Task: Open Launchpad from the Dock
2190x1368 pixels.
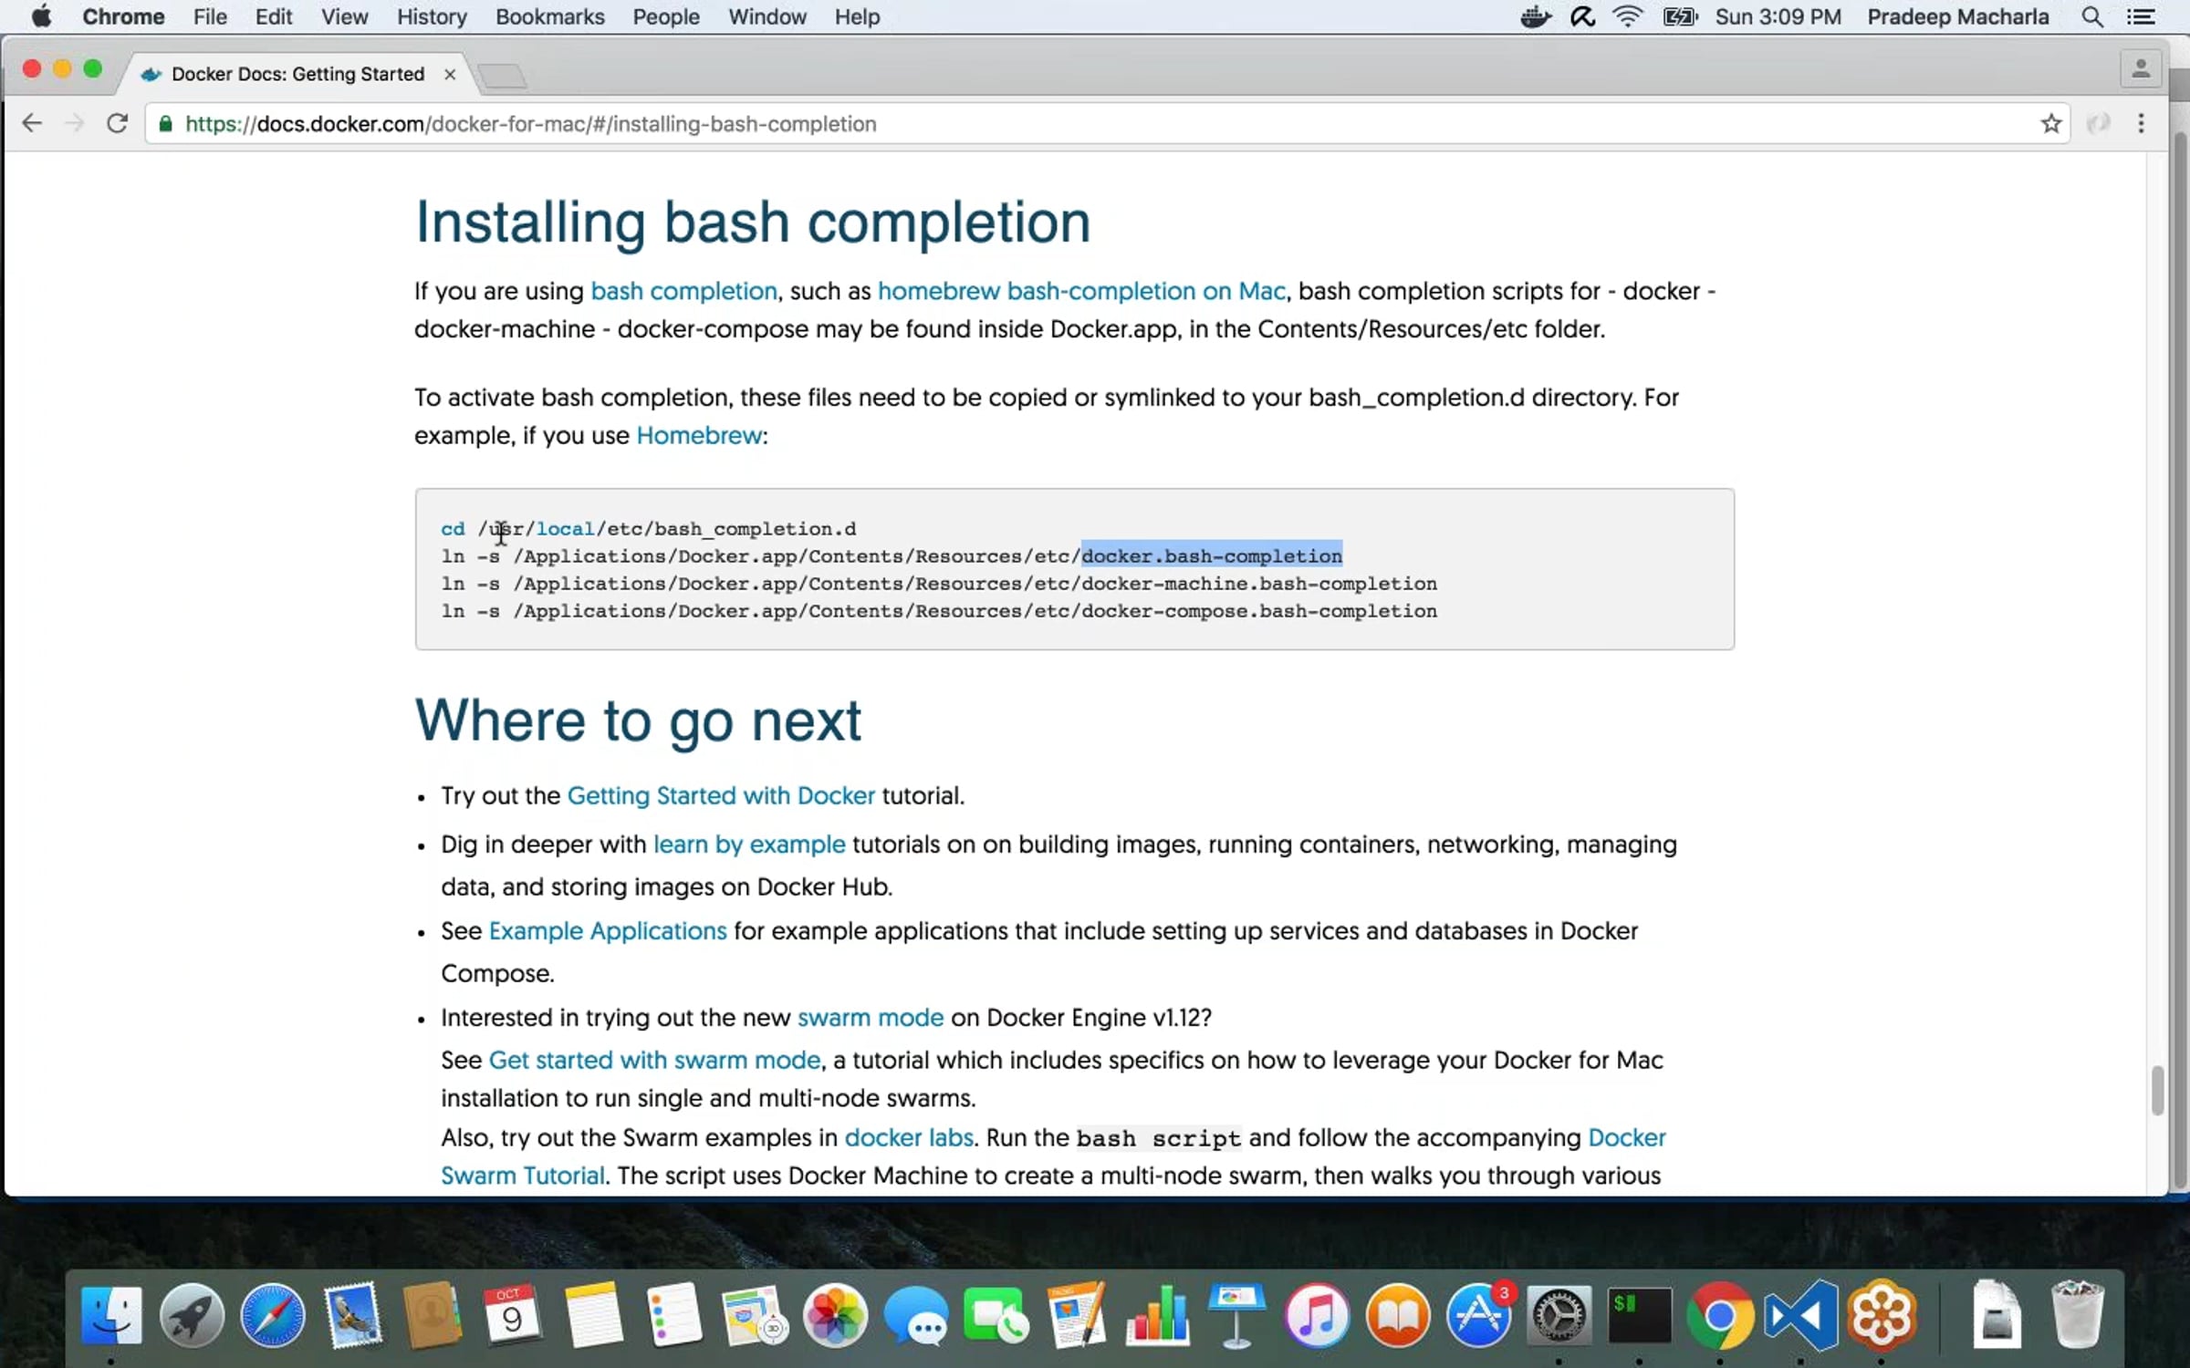Action: pyautogui.click(x=192, y=1315)
